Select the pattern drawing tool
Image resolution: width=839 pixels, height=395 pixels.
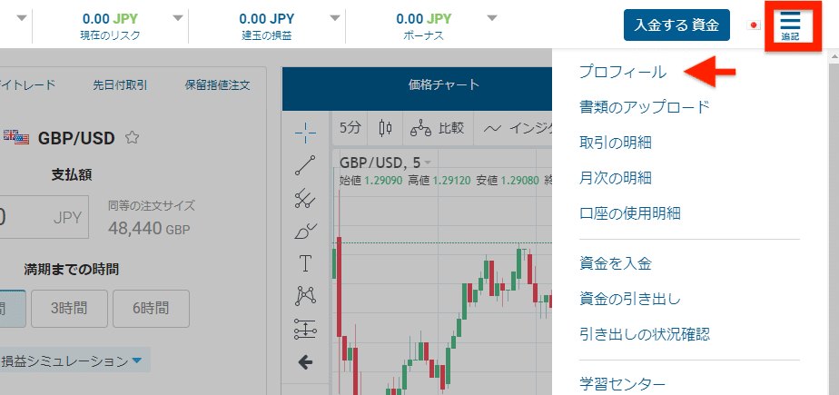point(305,296)
